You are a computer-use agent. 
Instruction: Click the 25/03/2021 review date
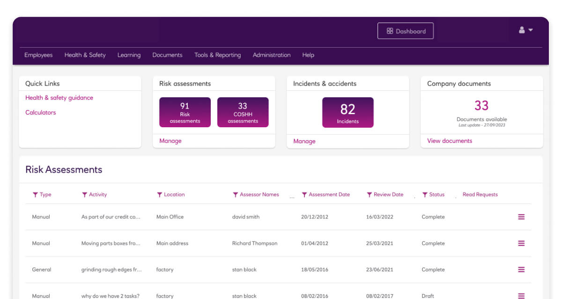(x=380, y=243)
